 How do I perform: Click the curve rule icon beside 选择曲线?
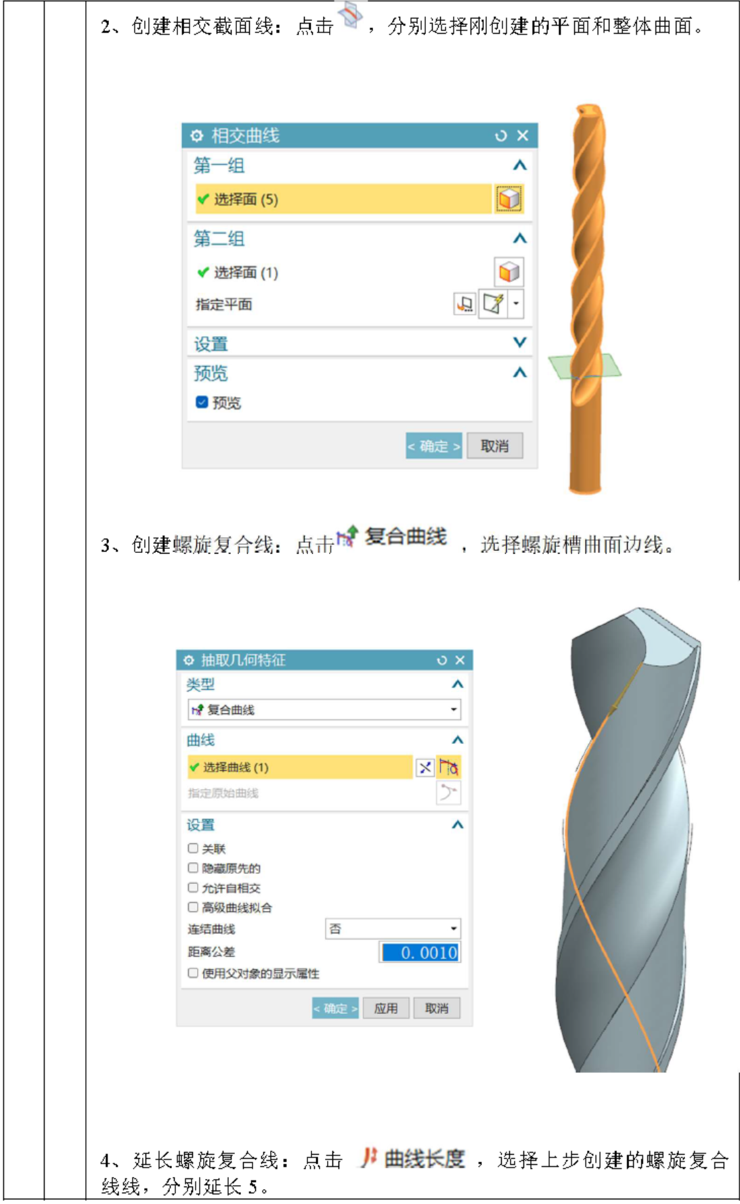pyautogui.click(x=448, y=767)
